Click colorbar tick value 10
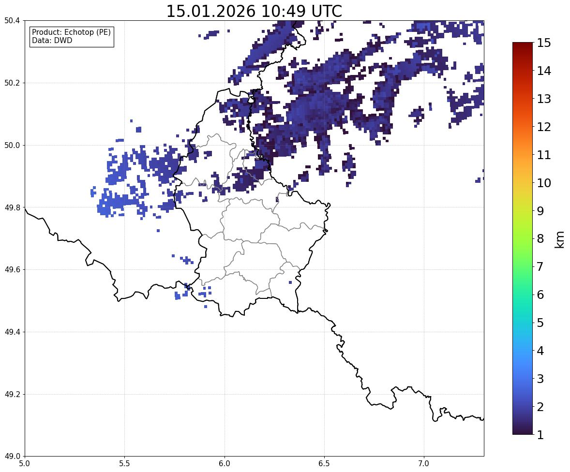The width and height of the screenshot is (570, 472). 544,183
